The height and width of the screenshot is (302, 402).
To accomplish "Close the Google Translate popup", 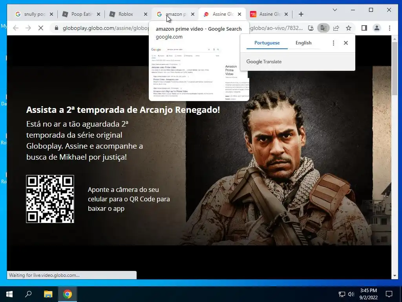I will click(x=346, y=43).
